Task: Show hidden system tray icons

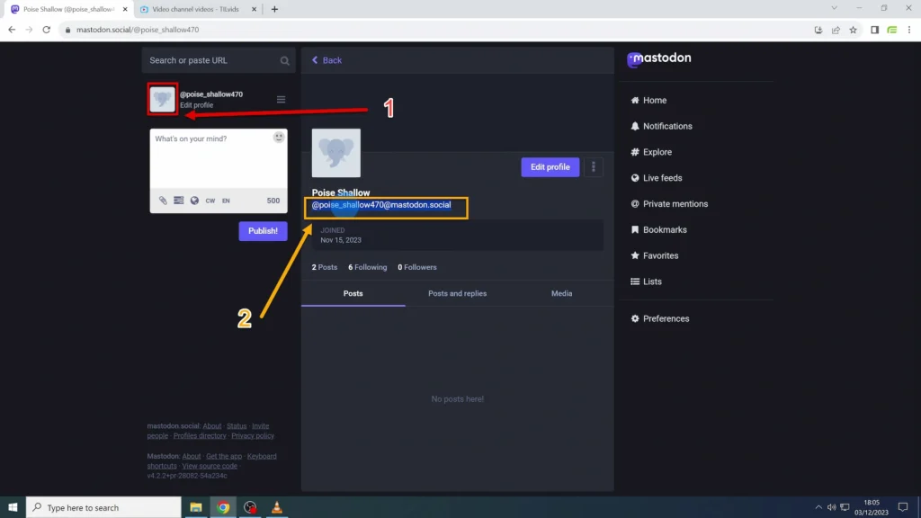Action: pos(818,507)
